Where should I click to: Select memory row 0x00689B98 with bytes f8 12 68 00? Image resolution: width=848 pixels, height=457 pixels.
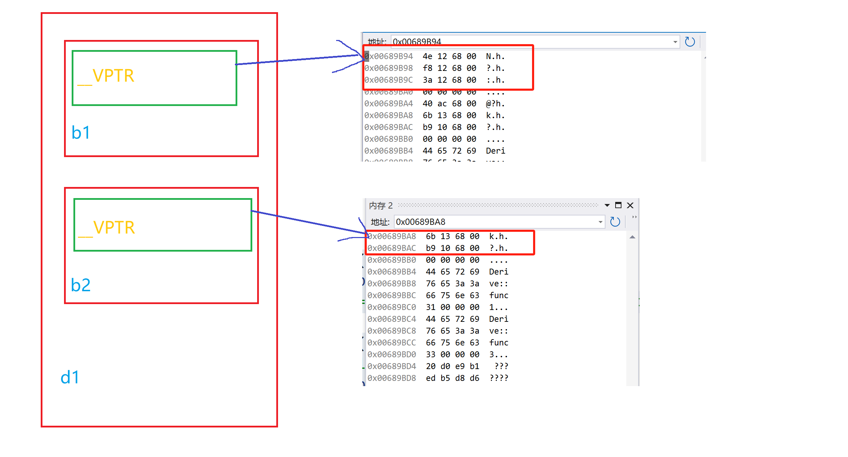[x=435, y=68]
